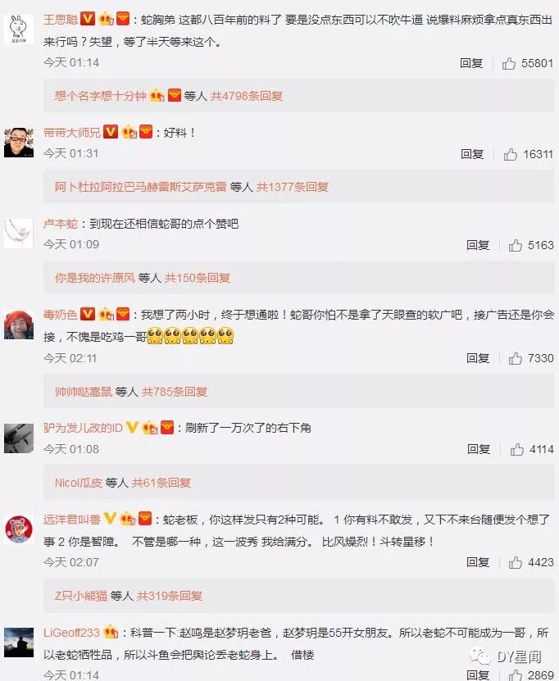Like 卢本蛇's comment with 5163 likes
Viewport: 559px width, 681px height.
516,245
